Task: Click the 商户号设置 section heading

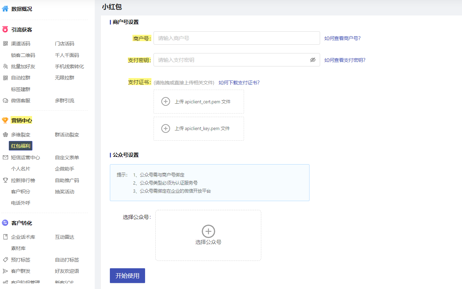Action: coord(126,22)
